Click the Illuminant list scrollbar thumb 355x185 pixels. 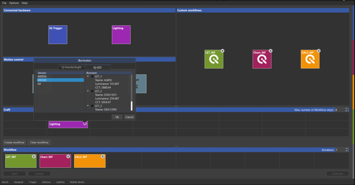point(132,106)
